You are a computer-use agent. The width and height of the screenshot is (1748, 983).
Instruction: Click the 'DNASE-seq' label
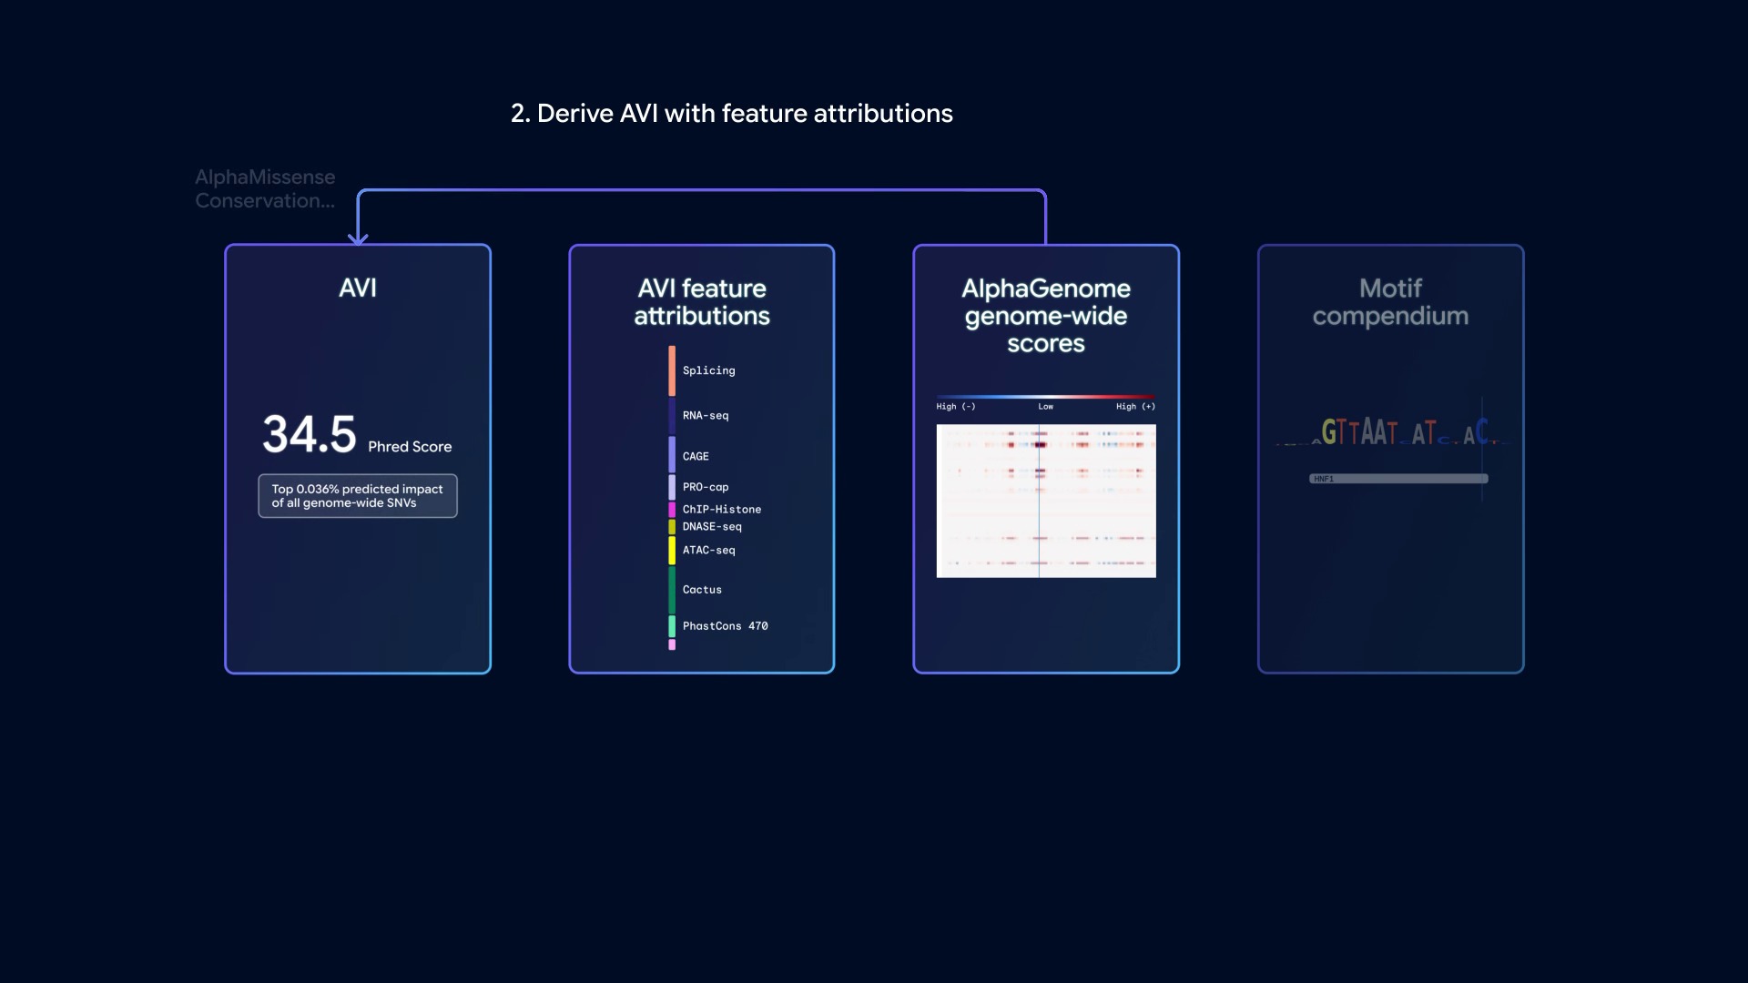click(712, 527)
